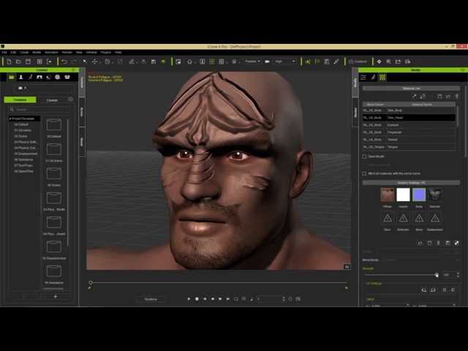Open the Preview mode dropdown
The image size is (468, 351).
(x=252, y=61)
